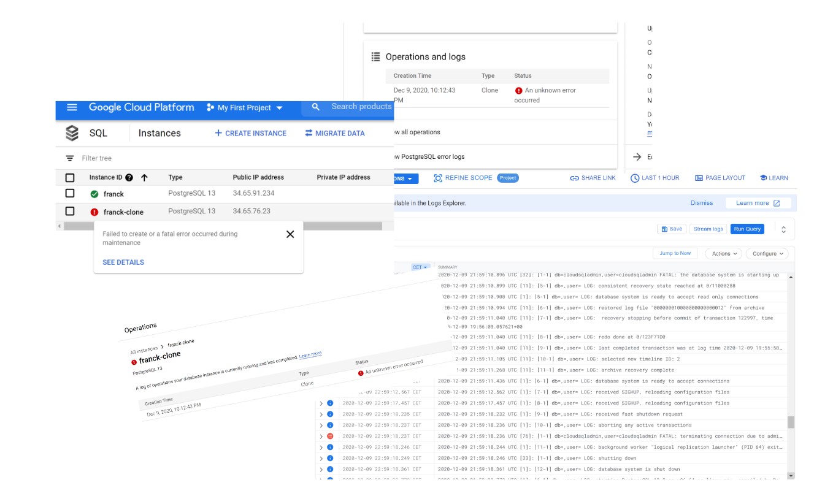
Task: Click the Filter tree funnel icon
Action: click(x=70, y=158)
